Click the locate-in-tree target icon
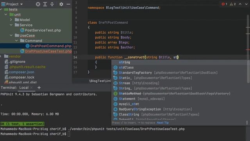This screenshot has height=141, width=250. (38, 4)
